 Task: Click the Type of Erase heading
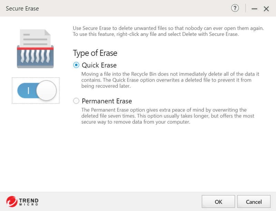[x=95, y=53]
